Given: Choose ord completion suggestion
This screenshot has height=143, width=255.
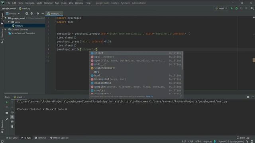Looking at the screenshot, I should (135, 64).
